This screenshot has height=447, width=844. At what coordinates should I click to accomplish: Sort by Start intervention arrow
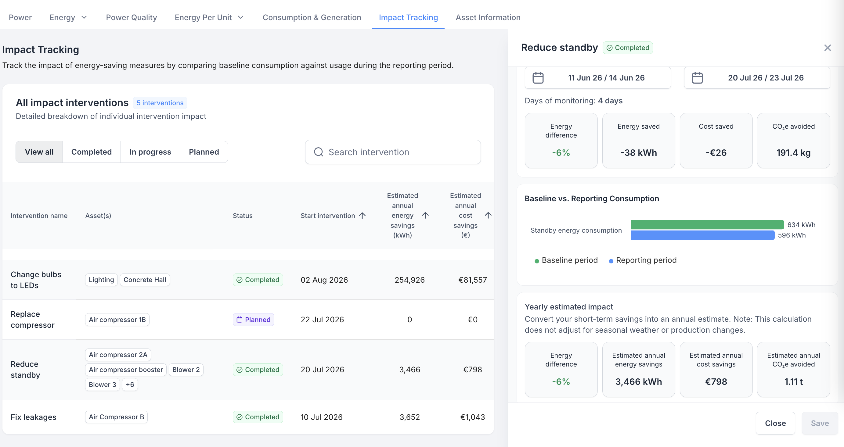click(362, 216)
